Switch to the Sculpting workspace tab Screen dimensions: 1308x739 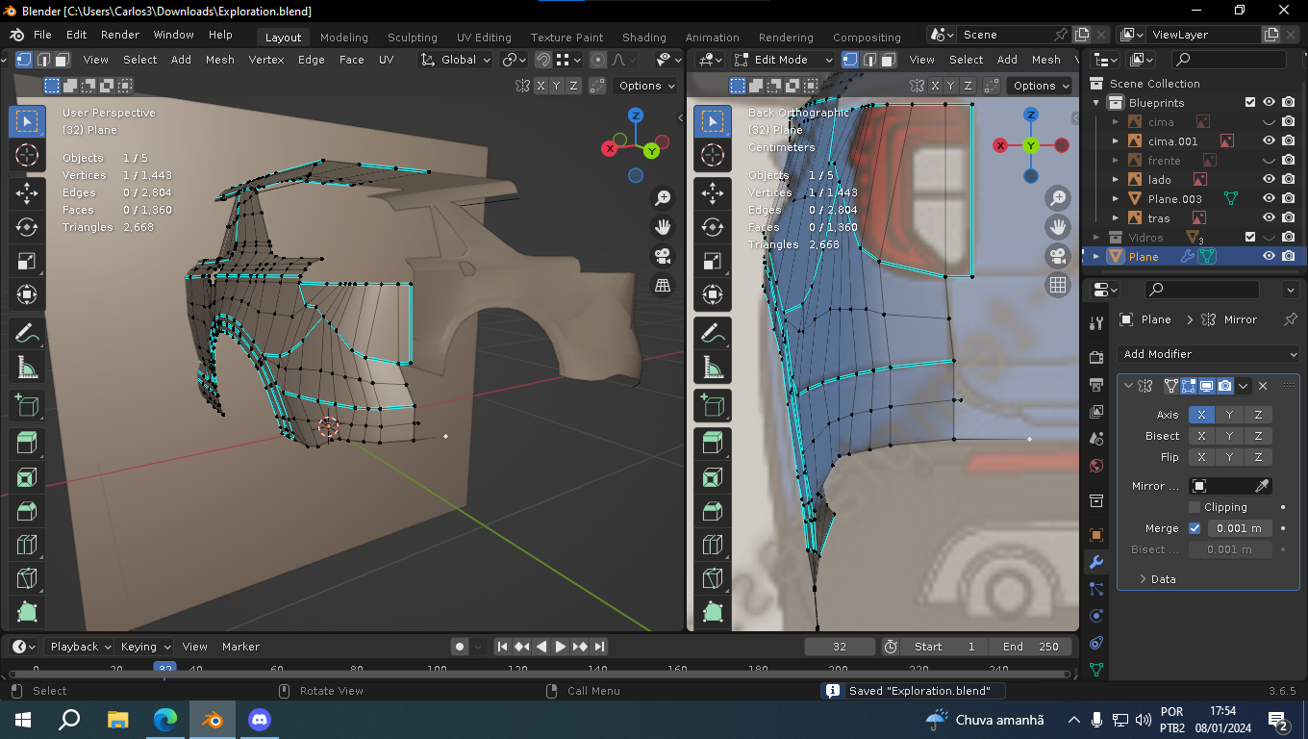click(x=412, y=38)
